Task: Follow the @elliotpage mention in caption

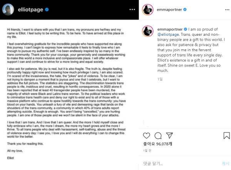Action: pyautogui.click(x=168, y=35)
